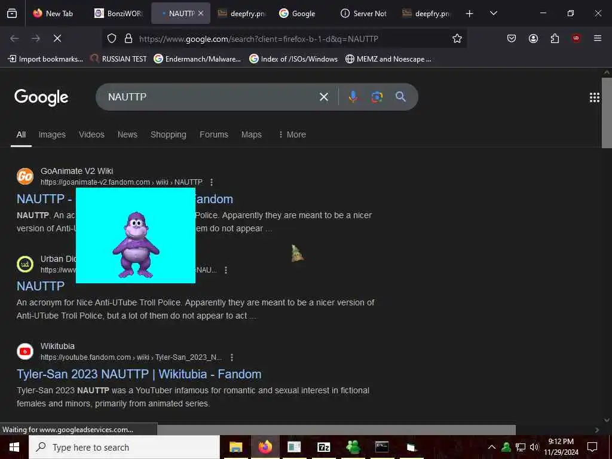Open more options for Wikitubia result
The width and height of the screenshot is (612, 459).
click(232, 357)
